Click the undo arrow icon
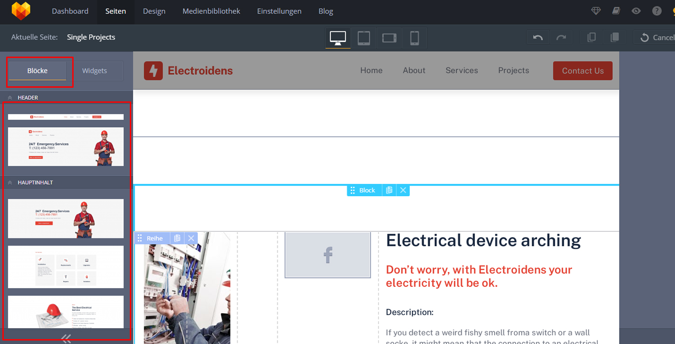This screenshot has height=344, width=675. point(538,38)
